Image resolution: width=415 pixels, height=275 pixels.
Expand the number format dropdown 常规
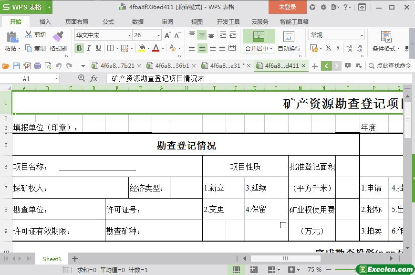coord(362,35)
